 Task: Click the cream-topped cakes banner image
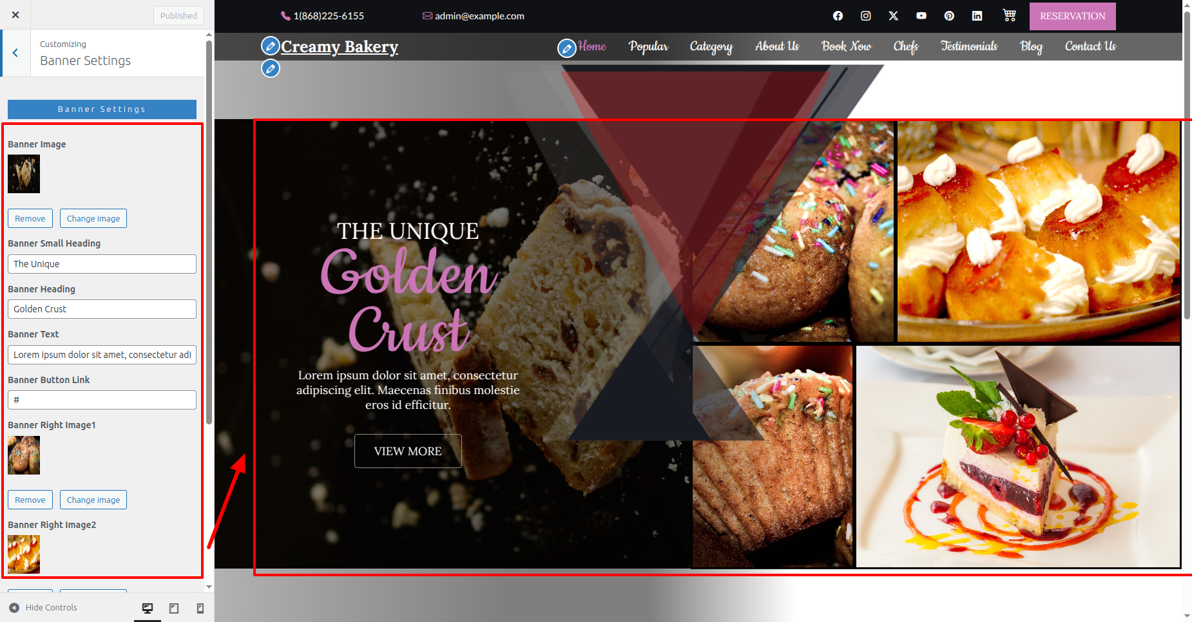(1039, 232)
